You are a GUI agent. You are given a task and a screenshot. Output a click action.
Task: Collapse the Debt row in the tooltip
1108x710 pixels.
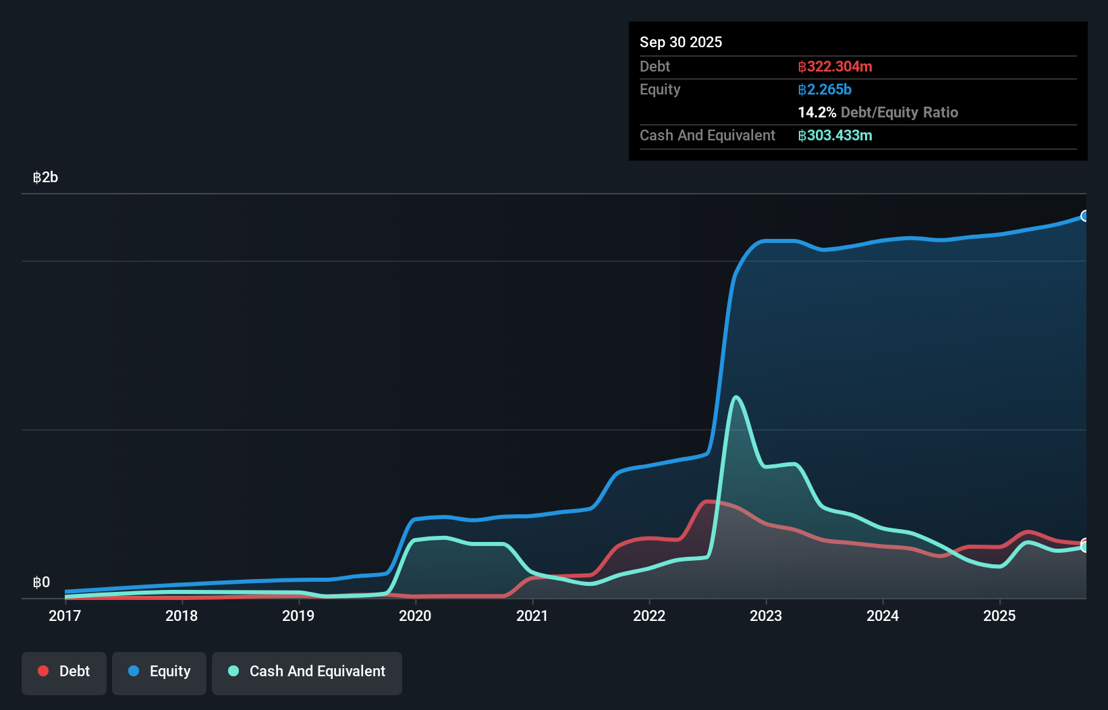pyautogui.click(x=655, y=67)
